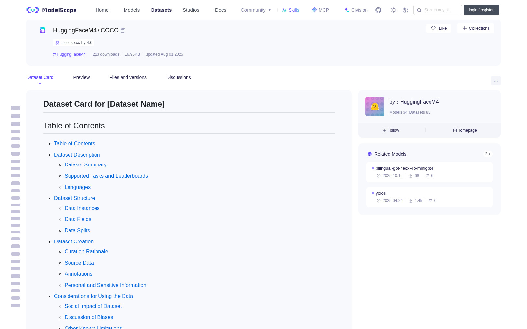This screenshot has height=329, width=527.
Task: Click the License:cc-by-4.0 tag
Action: point(73,43)
